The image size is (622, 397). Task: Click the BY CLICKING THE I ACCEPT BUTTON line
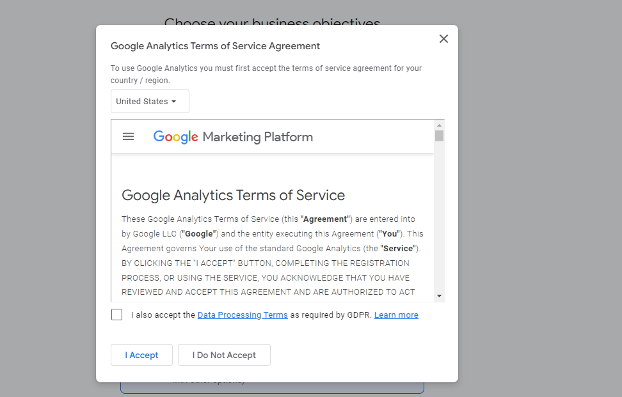tap(266, 263)
